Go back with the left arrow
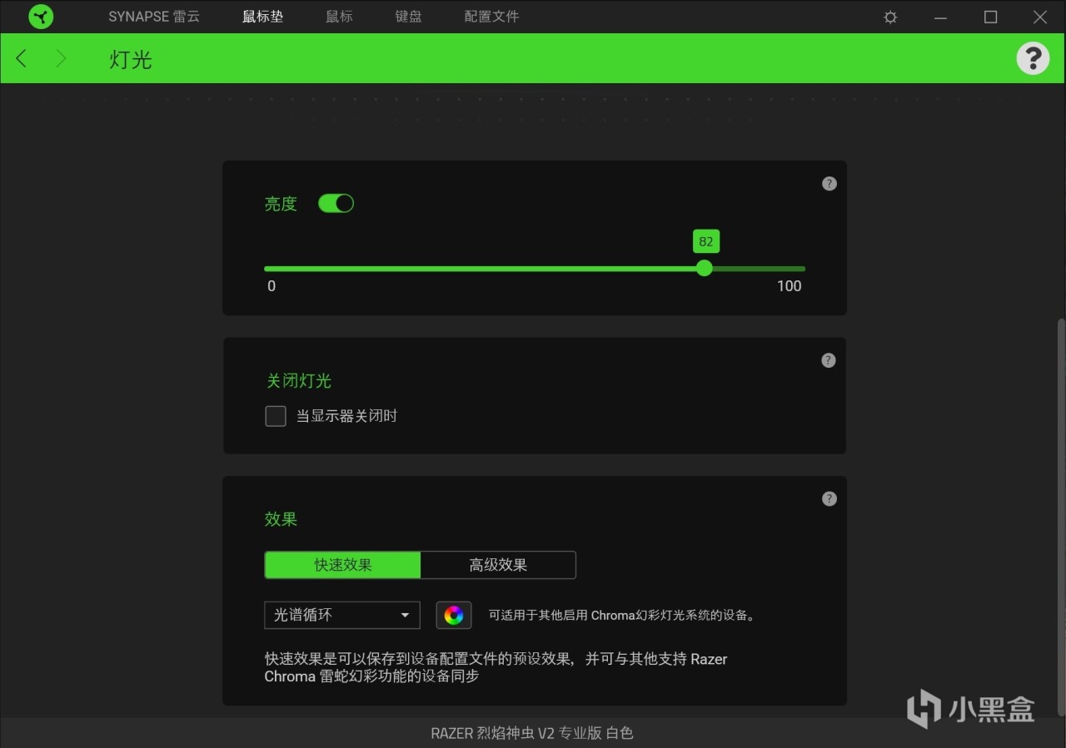Screen dimensions: 1066x748 point(22,58)
